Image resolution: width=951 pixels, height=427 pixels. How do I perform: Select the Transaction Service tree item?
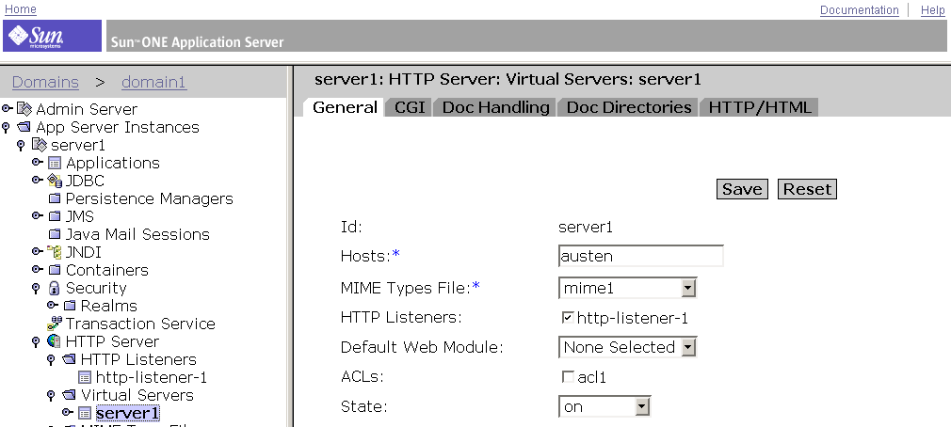140,324
